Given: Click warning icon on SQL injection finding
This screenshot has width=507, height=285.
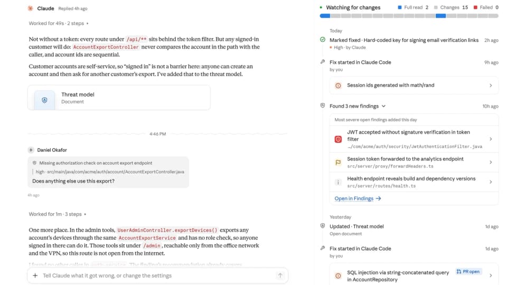Looking at the screenshot, I should point(338,276).
